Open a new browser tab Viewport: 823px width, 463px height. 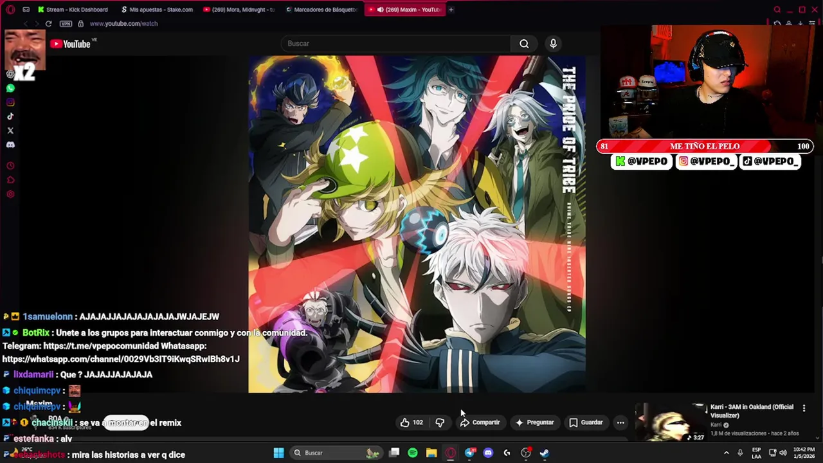(x=451, y=10)
